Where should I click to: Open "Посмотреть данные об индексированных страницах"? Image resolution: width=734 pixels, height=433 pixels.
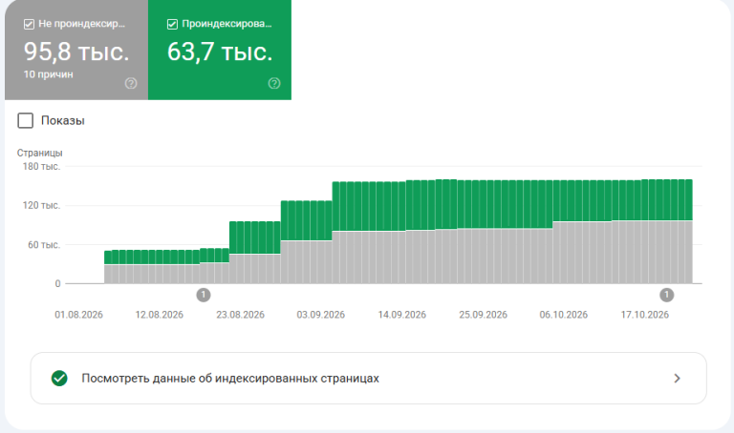tap(368, 379)
